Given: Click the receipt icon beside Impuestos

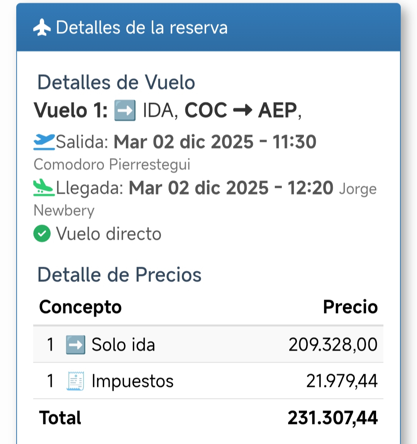Looking at the screenshot, I should [75, 381].
